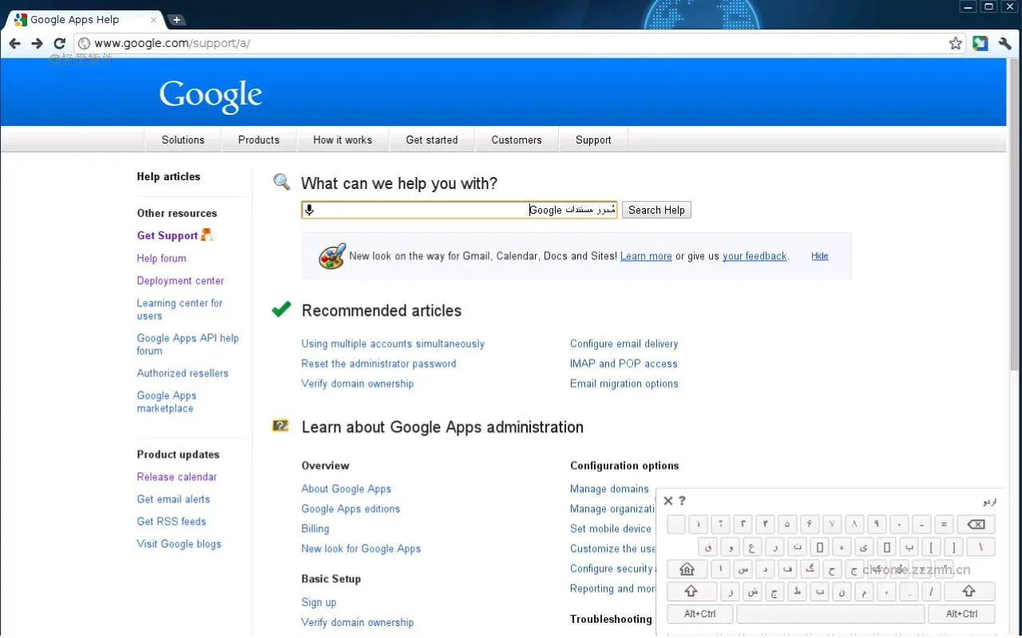The height and width of the screenshot is (638, 1022).
Task: Open IMAP and POP access article
Action: click(624, 364)
